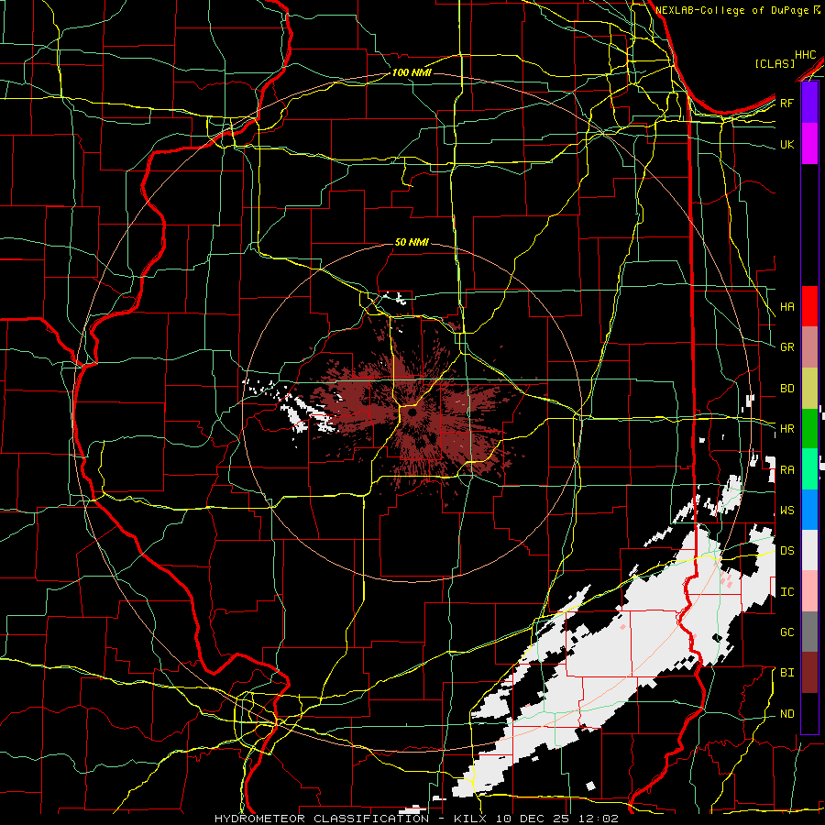Click the HHC product label
The width and height of the screenshot is (825, 825).
click(805, 55)
